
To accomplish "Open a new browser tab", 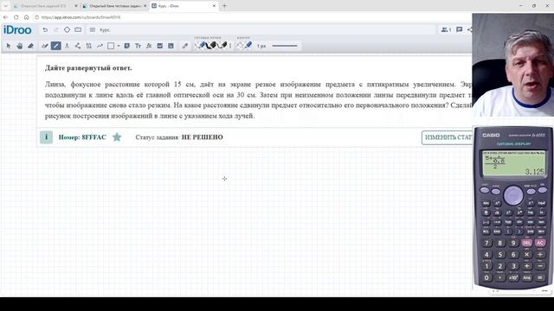I will (x=224, y=6).
